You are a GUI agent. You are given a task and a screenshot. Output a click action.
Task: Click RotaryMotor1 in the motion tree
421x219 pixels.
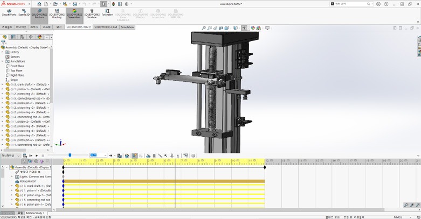click(x=28, y=181)
